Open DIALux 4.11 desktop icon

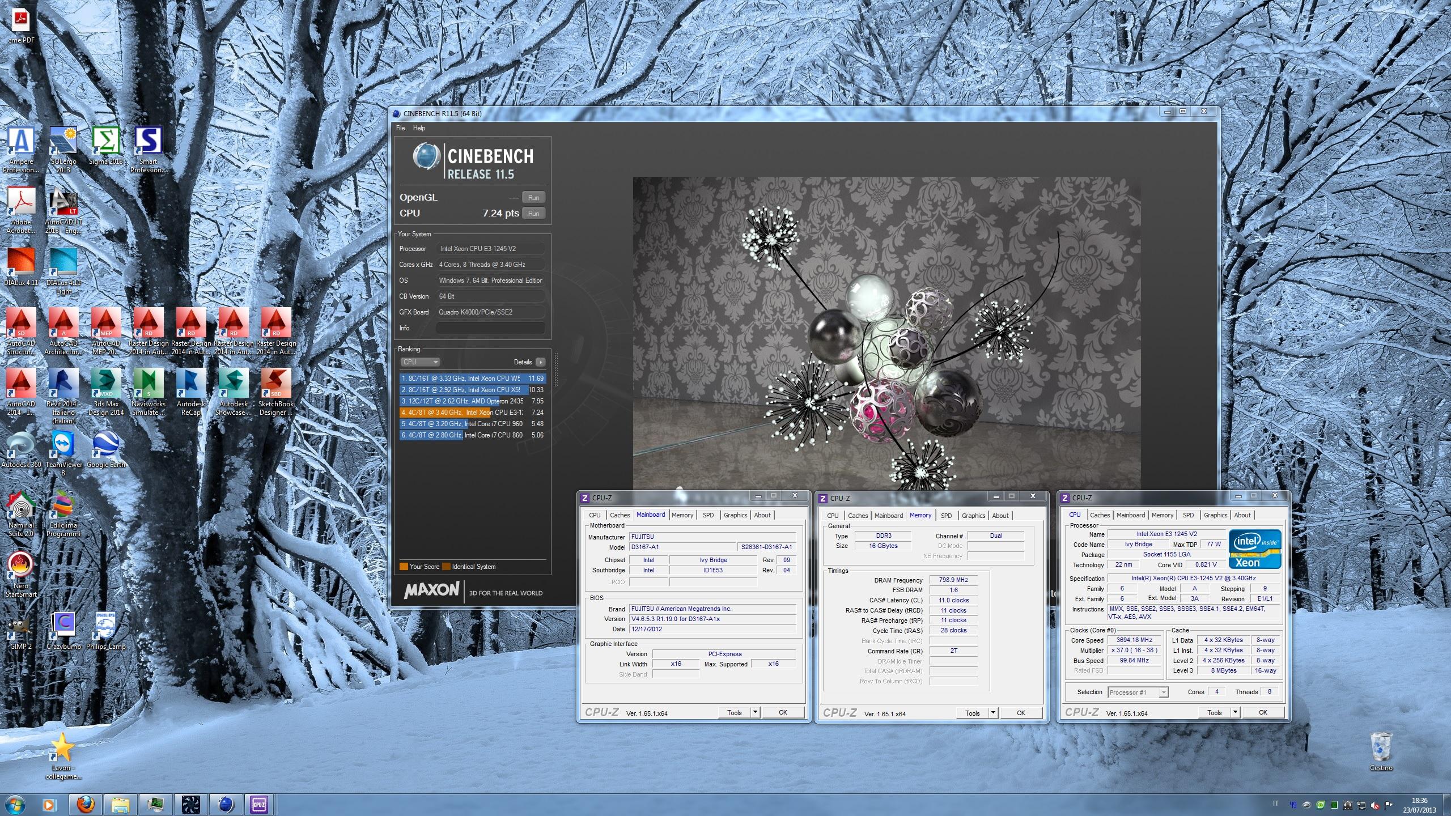21,267
